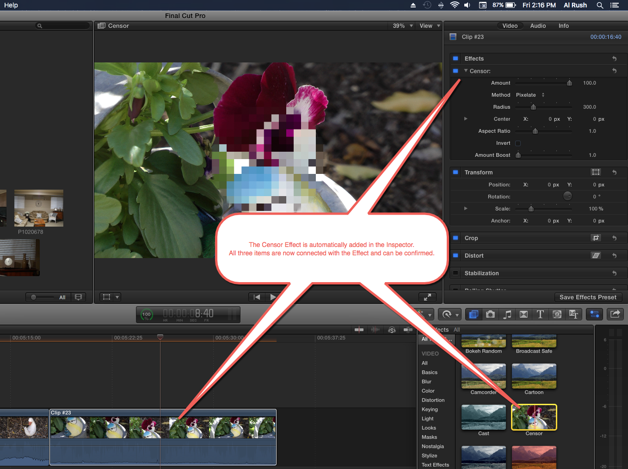
Task: Disable the Censor effect checkbox
Action: pos(456,71)
